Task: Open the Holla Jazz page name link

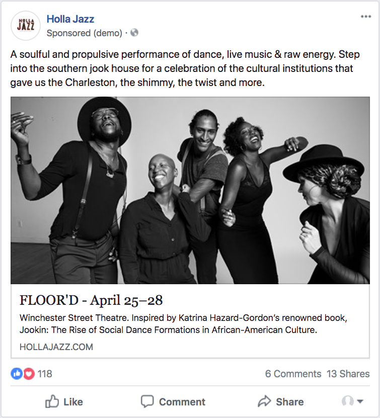Action: point(70,19)
